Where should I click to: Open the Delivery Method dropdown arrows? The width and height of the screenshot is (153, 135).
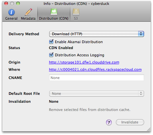[141, 34]
